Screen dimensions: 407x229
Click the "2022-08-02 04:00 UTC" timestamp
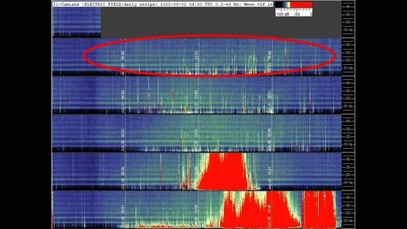point(186,4)
